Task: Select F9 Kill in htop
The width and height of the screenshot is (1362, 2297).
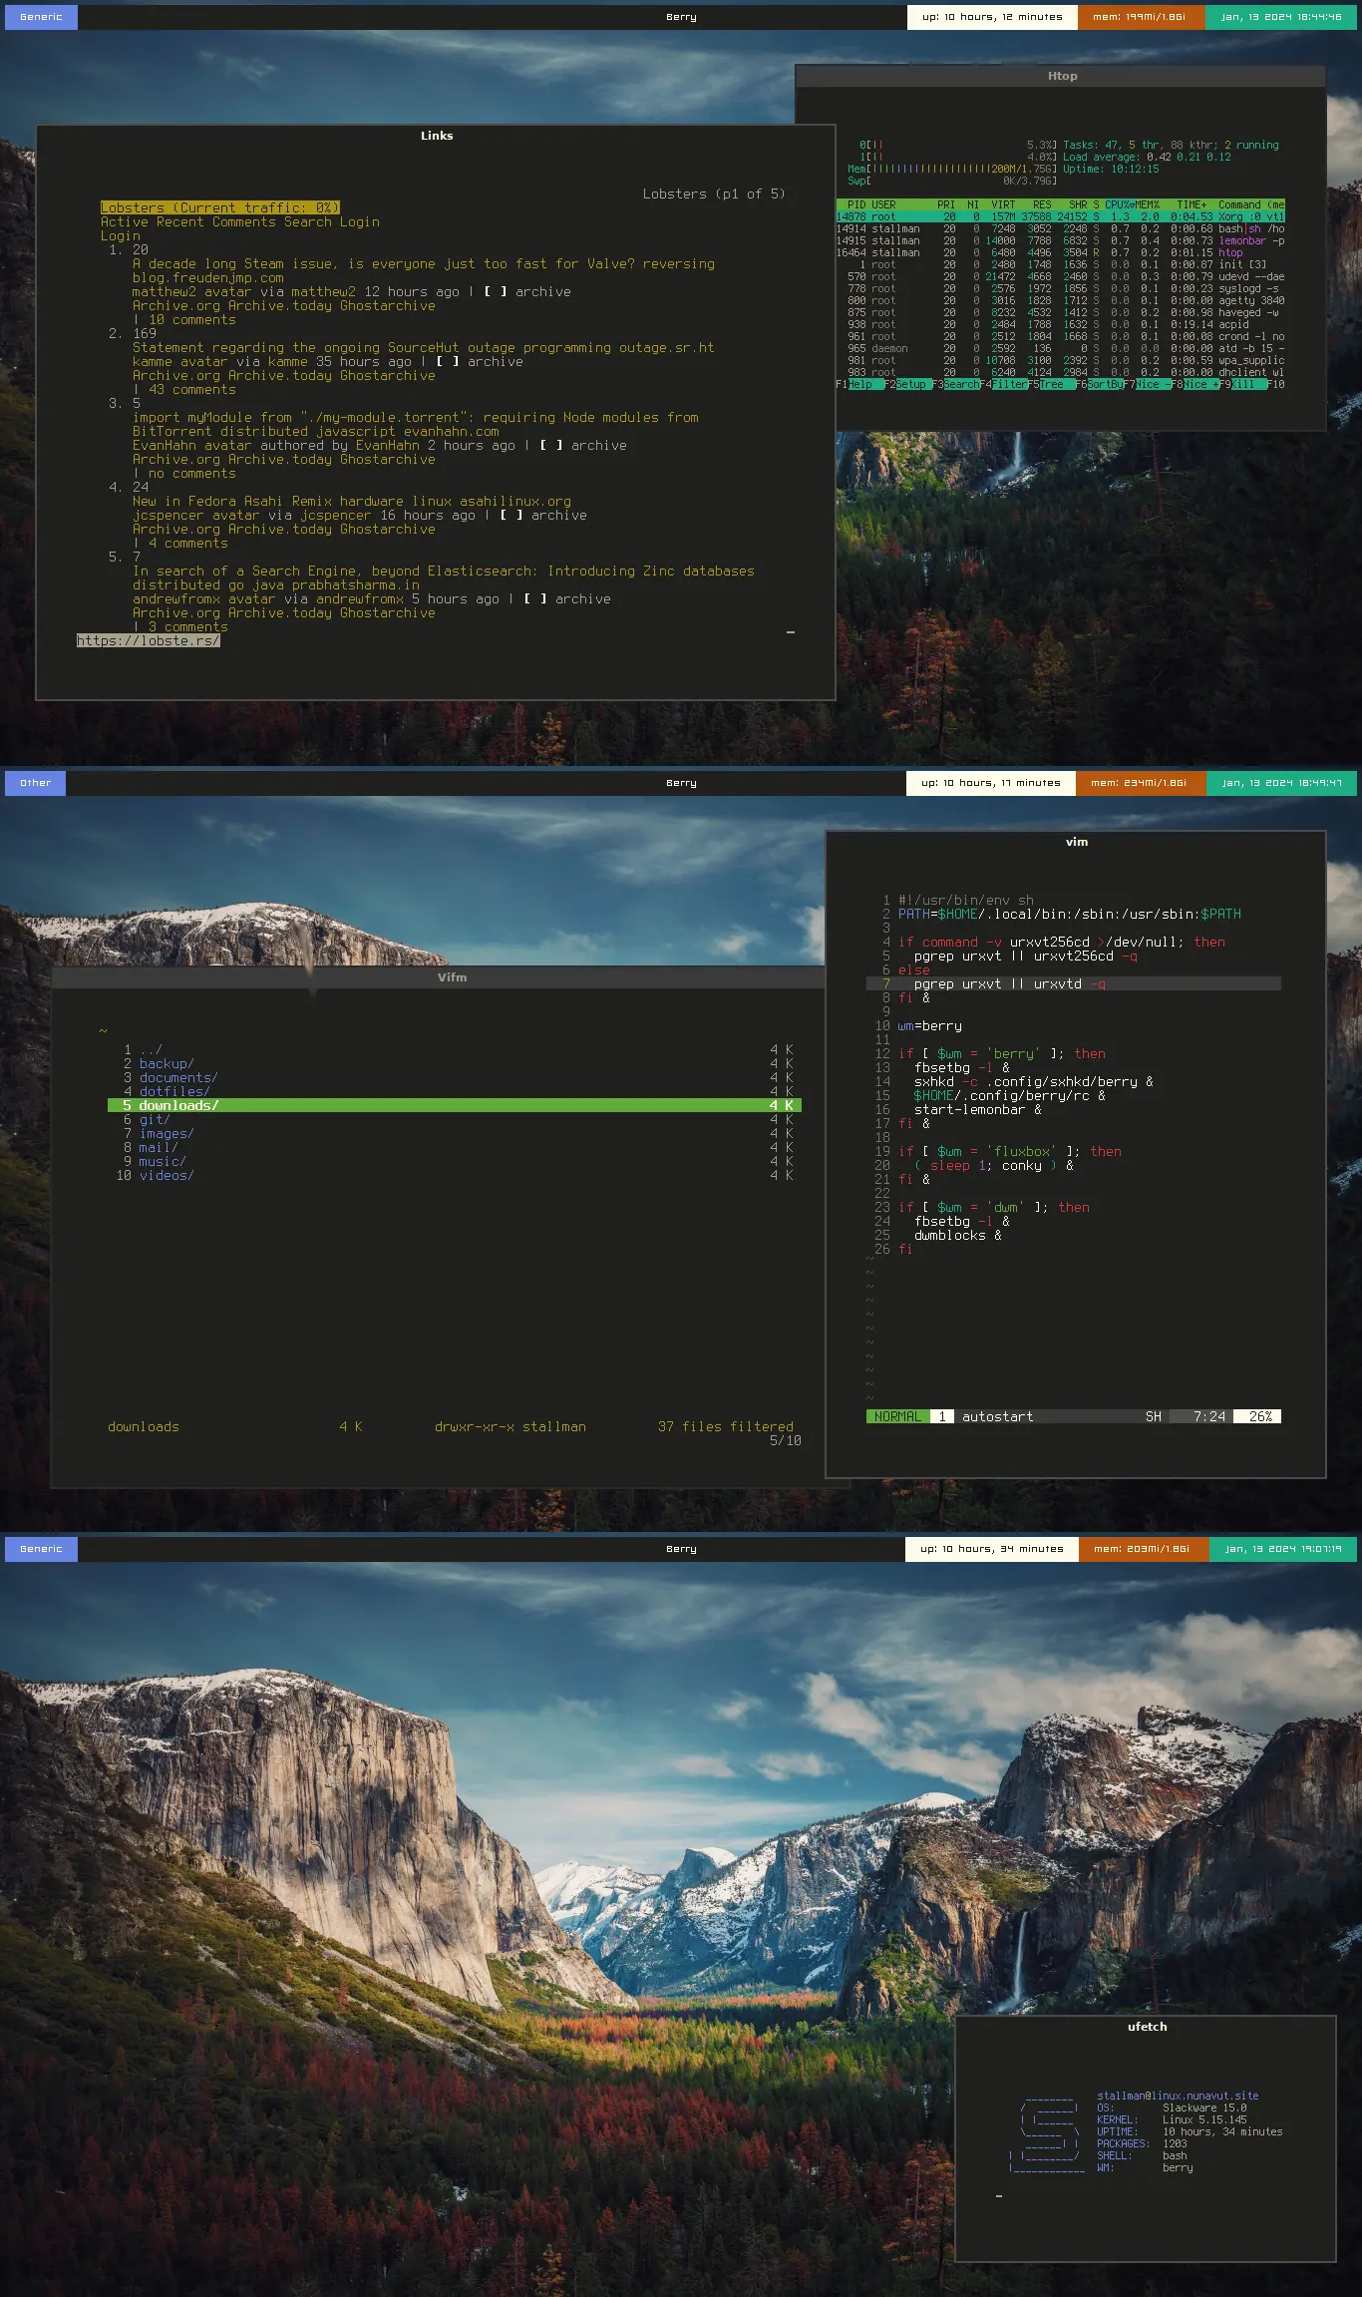Action: pyautogui.click(x=1242, y=384)
